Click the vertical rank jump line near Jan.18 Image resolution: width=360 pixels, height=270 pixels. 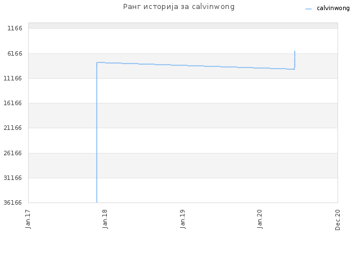click(x=97, y=132)
